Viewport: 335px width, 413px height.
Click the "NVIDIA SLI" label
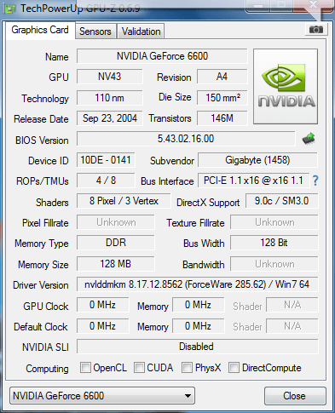click(45, 347)
